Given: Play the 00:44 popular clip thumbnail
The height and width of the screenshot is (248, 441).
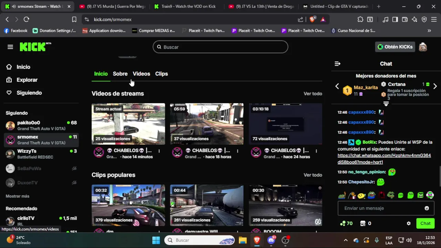Looking at the screenshot, I should pyautogui.click(x=207, y=205).
